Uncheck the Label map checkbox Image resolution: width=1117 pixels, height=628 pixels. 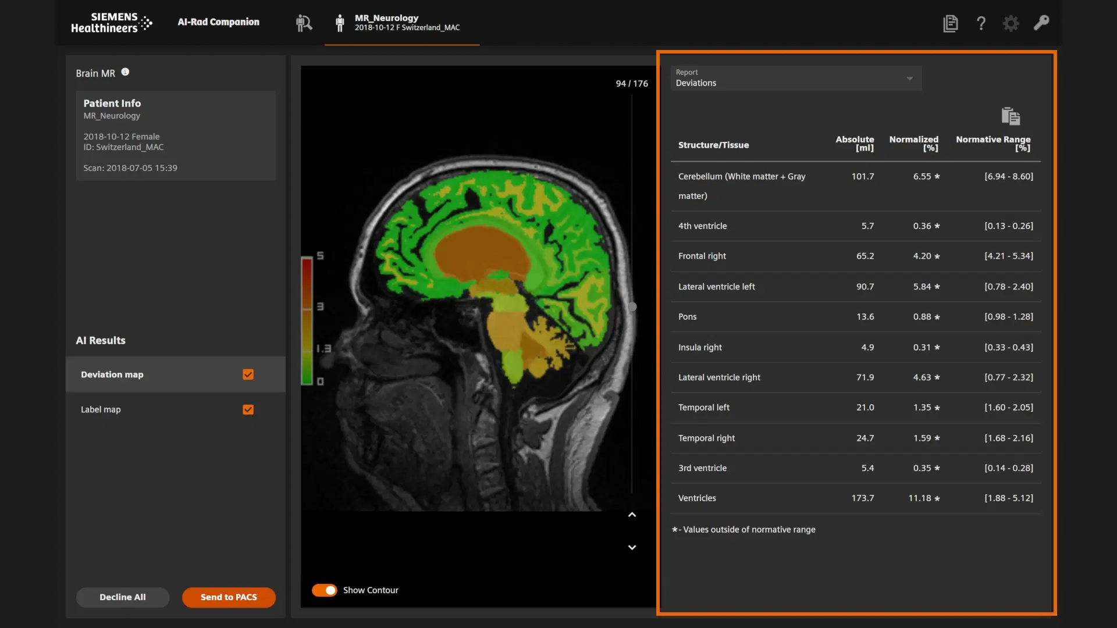tap(248, 409)
